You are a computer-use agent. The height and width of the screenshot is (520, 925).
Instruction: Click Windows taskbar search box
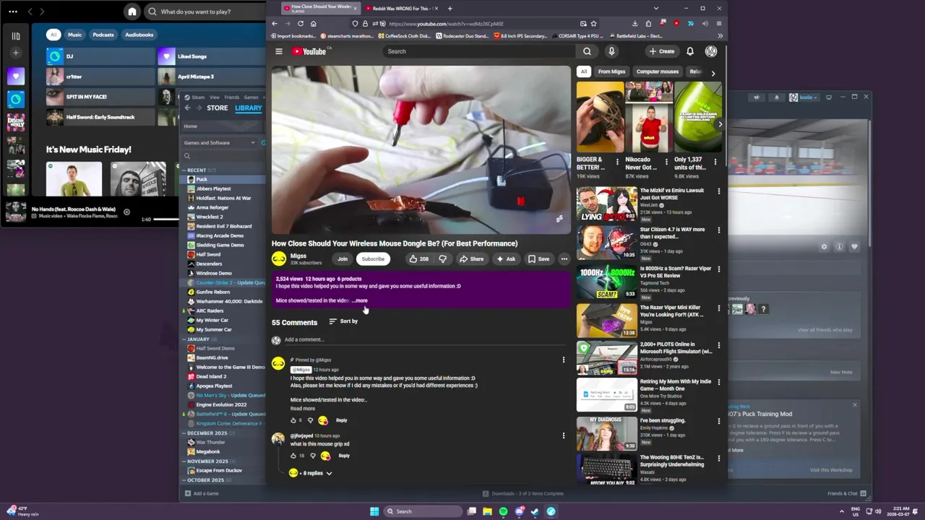click(423, 511)
